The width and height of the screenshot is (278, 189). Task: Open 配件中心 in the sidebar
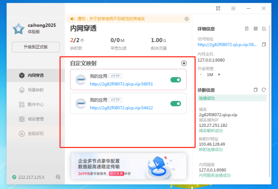tap(36, 105)
